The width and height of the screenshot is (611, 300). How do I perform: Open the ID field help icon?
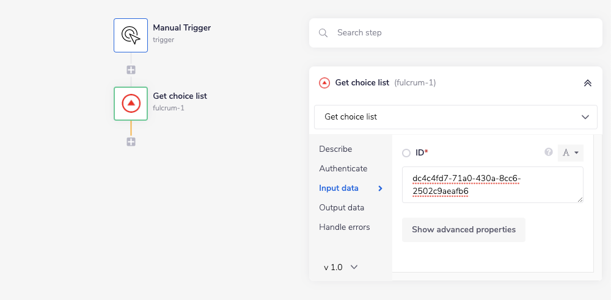pyautogui.click(x=549, y=152)
